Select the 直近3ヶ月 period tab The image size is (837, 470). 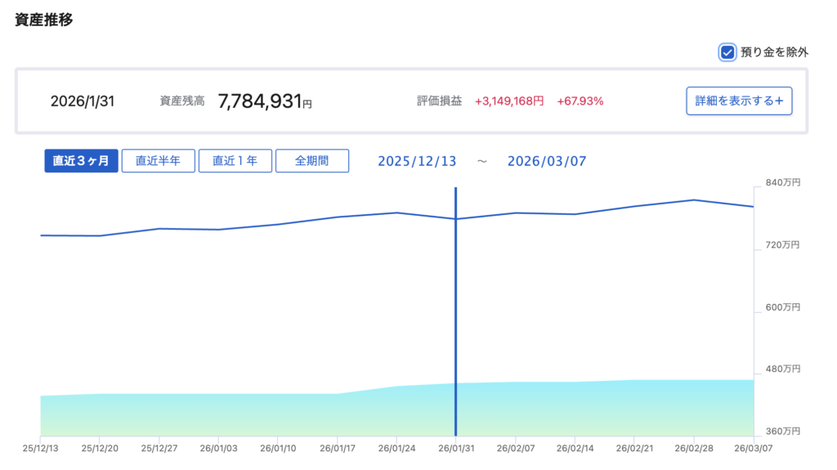click(81, 161)
